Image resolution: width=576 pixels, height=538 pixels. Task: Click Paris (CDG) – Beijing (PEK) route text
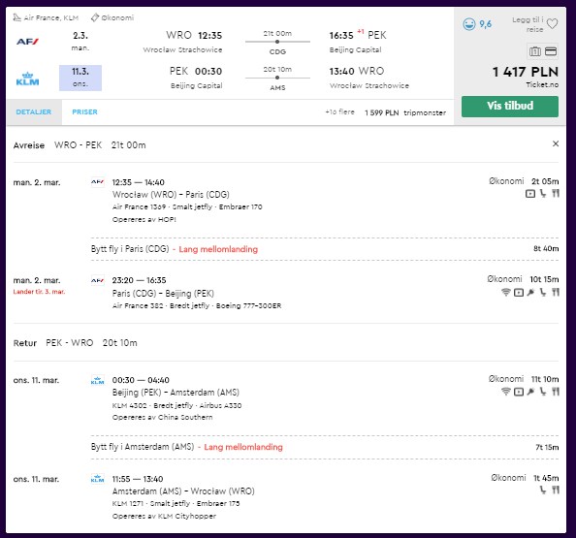click(x=163, y=294)
